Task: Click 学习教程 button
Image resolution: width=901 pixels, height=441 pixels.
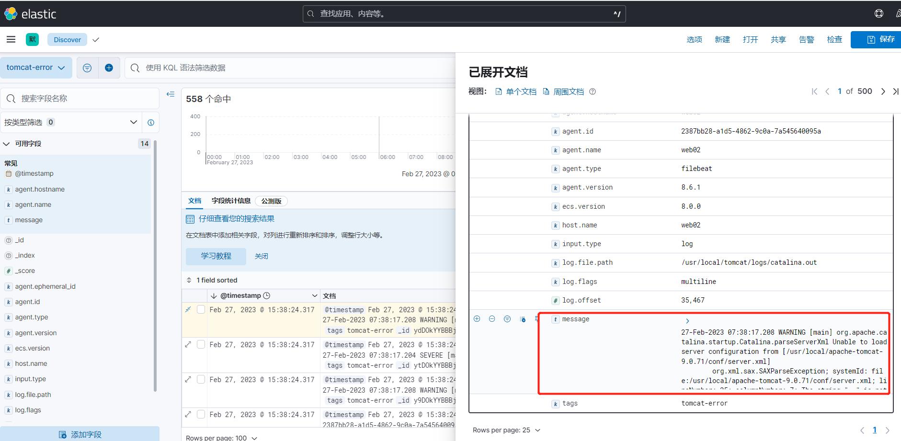Action: (216, 256)
